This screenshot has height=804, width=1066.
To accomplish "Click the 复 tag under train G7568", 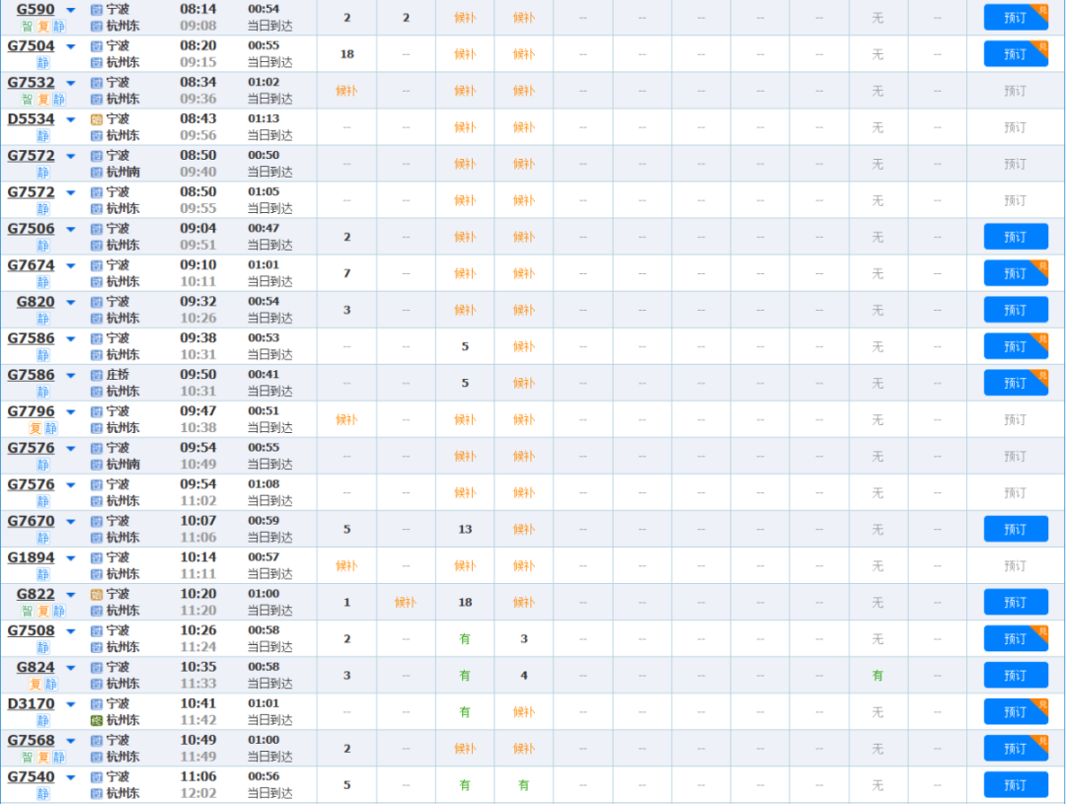I will [42, 757].
